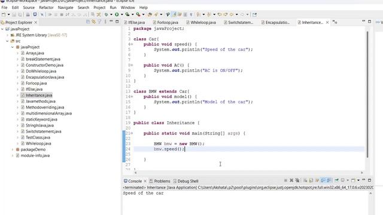The image size is (383, 215).
Task: Click the Project Explorer filter icon
Action: (x=99, y=22)
